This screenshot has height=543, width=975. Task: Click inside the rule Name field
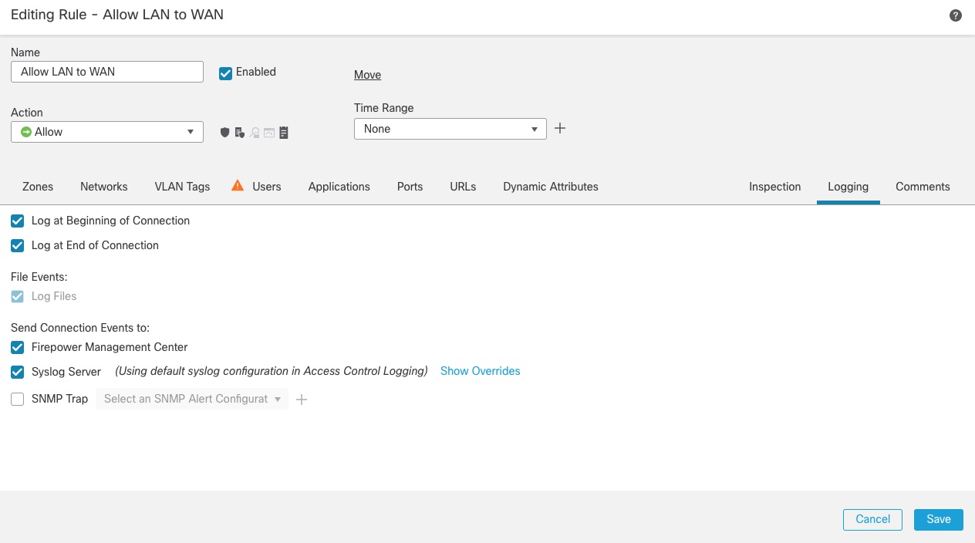[x=106, y=71]
